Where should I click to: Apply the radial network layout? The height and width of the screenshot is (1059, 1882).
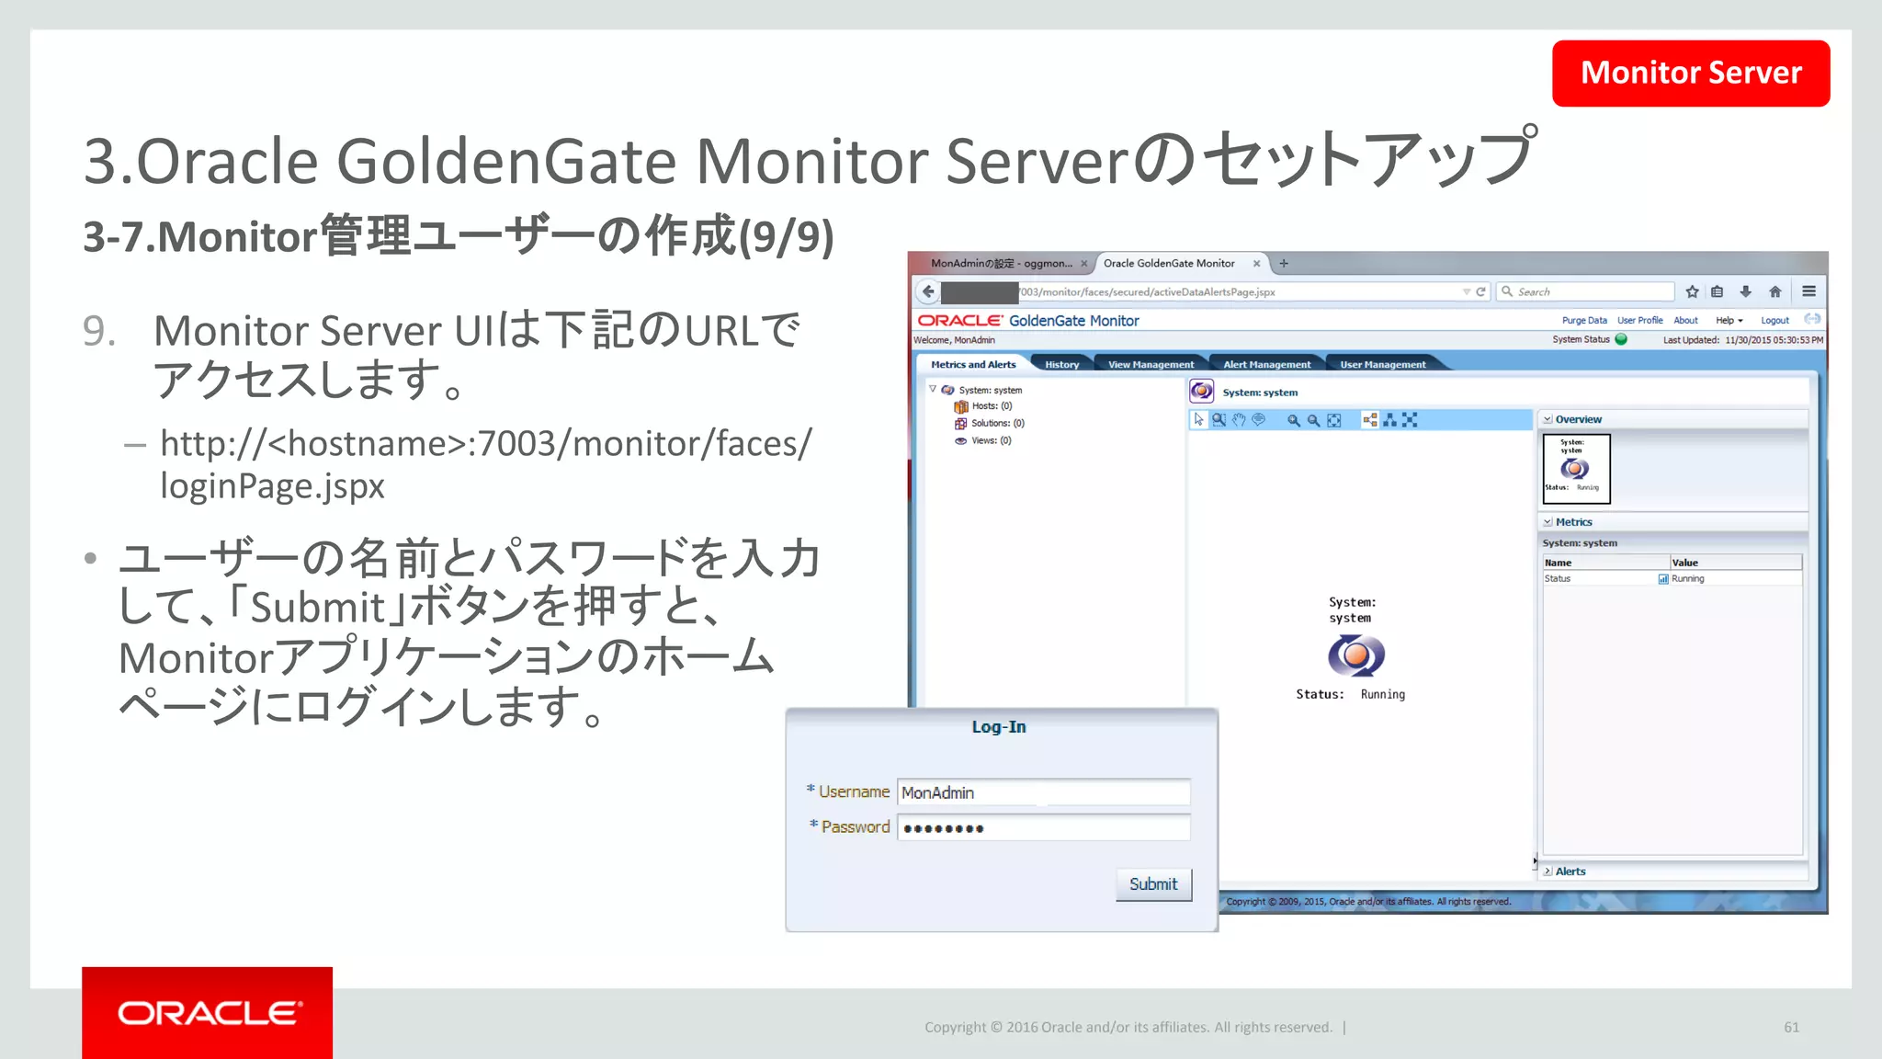pos(1410,420)
